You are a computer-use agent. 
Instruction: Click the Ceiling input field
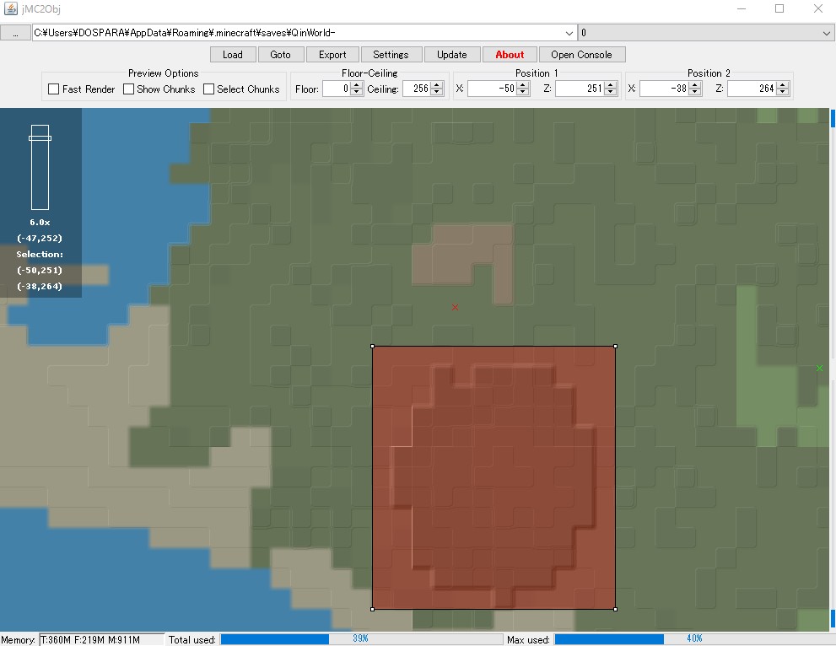click(417, 89)
